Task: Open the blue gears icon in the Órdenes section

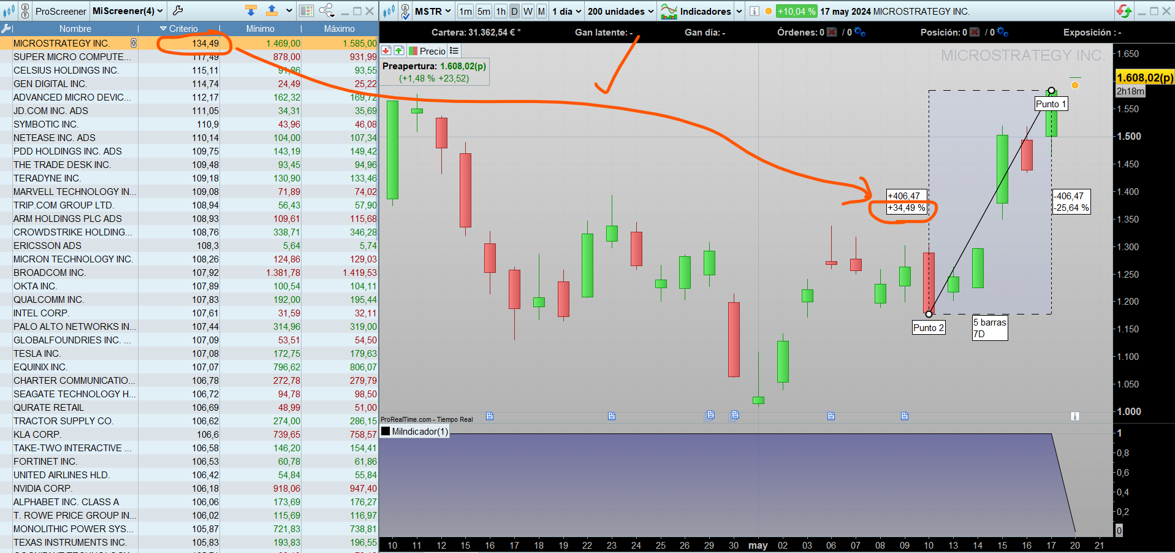Action: point(859,32)
